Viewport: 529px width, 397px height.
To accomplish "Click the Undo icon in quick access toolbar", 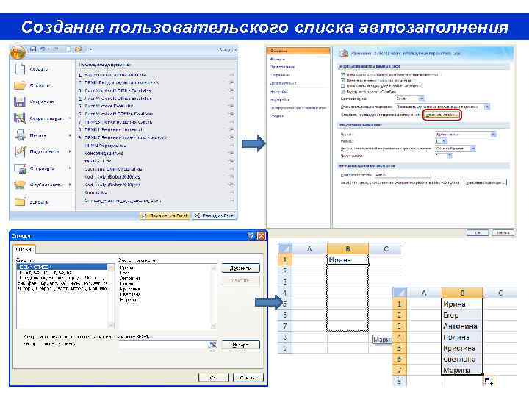I will [x=43, y=49].
